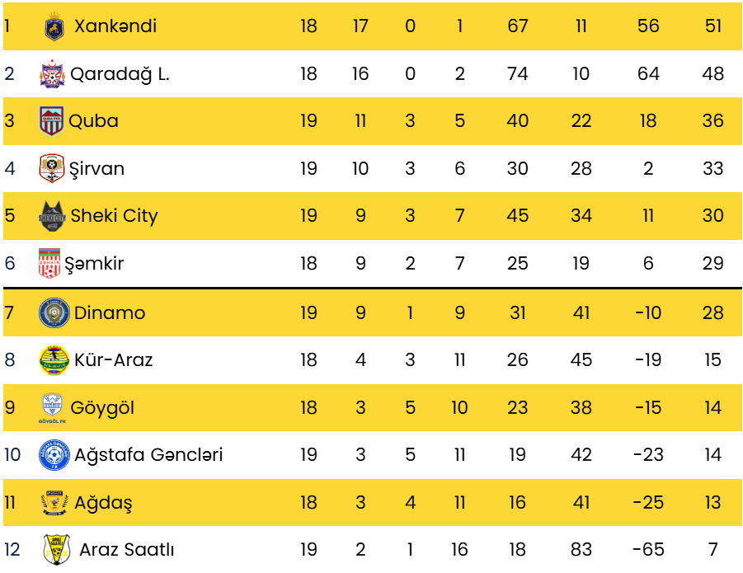Click the Göygöl FK crest
Viewport: 743px width, 573px height.
(54, 408)
